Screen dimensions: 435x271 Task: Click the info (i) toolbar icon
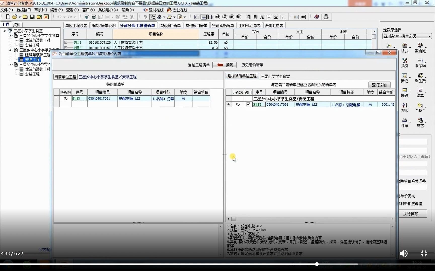[283, 17]
